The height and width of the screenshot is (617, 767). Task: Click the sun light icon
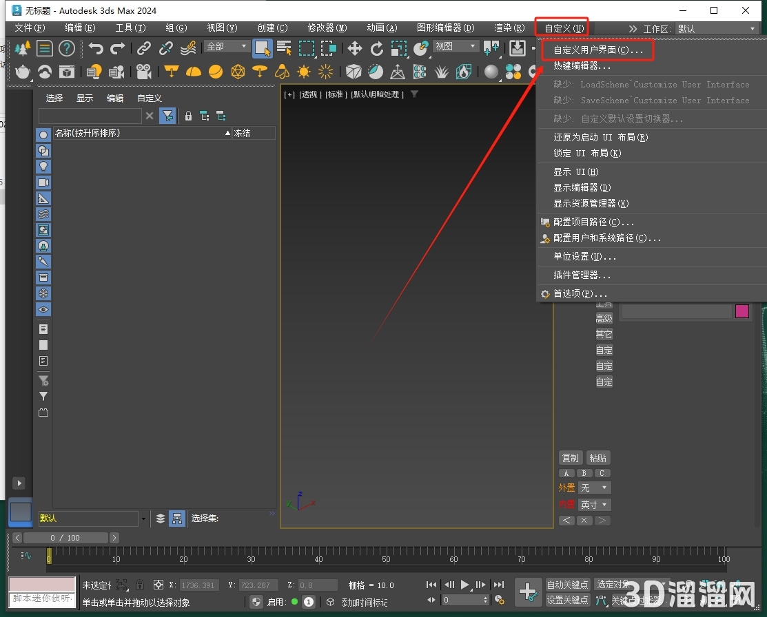(x=304, y=72)
